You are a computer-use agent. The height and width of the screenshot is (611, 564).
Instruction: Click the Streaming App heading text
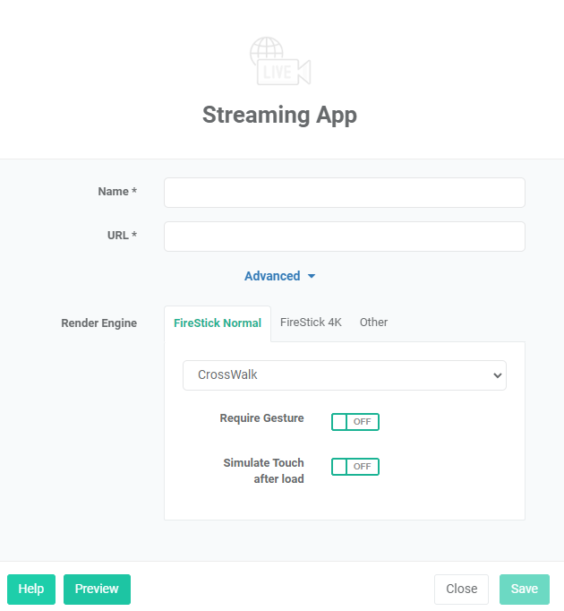coord(279,115)
